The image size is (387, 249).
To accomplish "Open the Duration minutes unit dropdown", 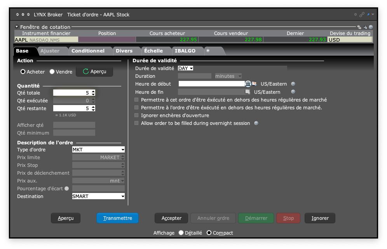I will click(228, 76).
